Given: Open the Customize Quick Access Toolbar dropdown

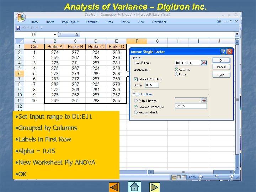Looking at the screenshot, I should point(41,28).
